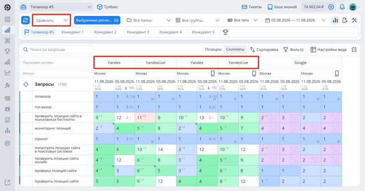Open Тикеты link

click(252, 7)
